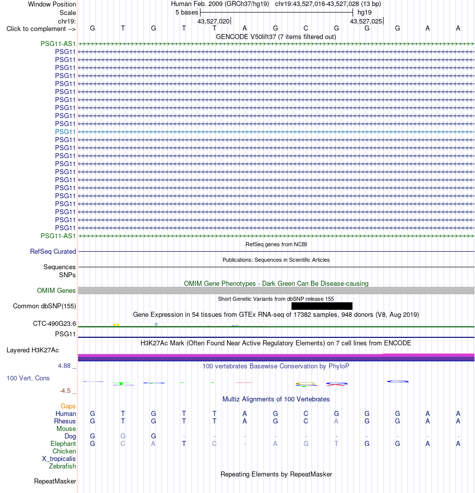Click the light-blue highlighted PSG11 transcript label
Viewport: 475px width, 493px height.
[x=65, y=132]
